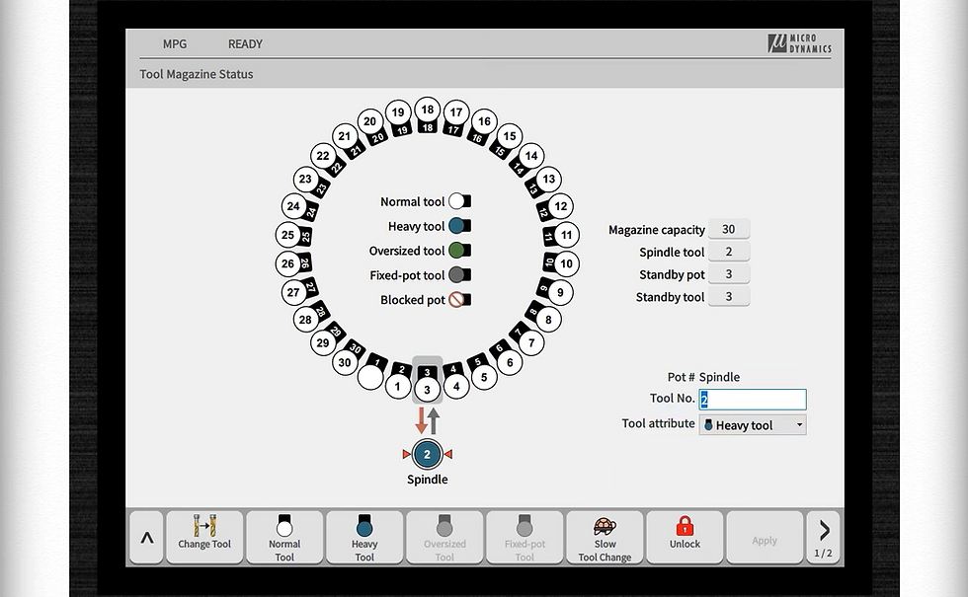This screenshot has width=968, height=597.
Task: Click the Magazine capacity value 30
Action: pyautogui.click(x=729, y=229)
